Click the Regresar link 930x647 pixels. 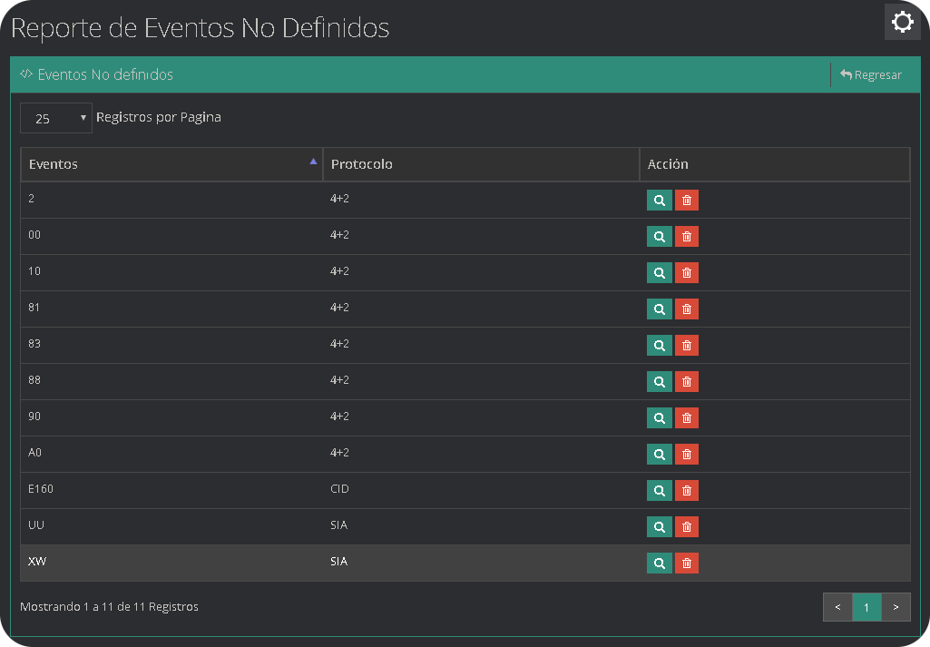pos(870,74)
